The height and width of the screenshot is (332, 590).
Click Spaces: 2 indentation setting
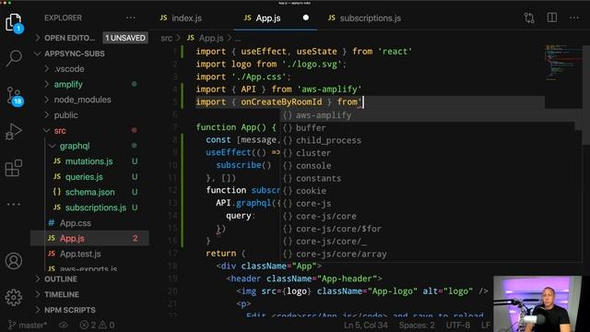[x=417, y=325]
